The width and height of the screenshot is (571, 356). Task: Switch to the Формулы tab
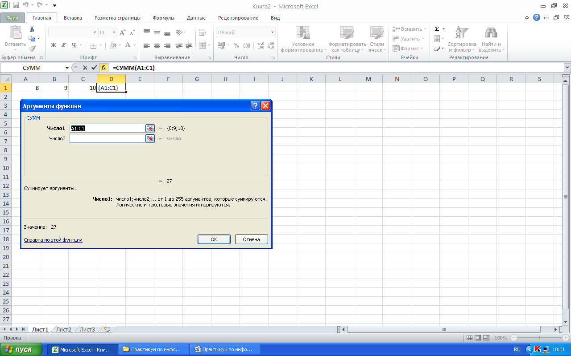click(x=163, y=18)
